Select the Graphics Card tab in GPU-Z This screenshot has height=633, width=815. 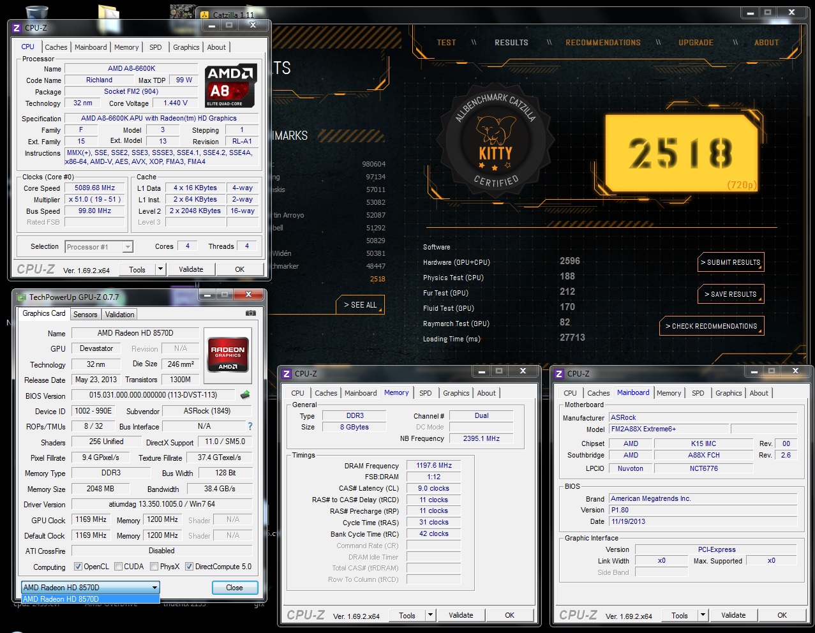point(44,313)
